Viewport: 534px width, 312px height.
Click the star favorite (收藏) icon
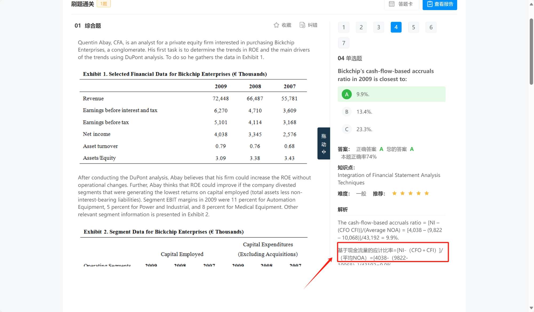[276, 25]
